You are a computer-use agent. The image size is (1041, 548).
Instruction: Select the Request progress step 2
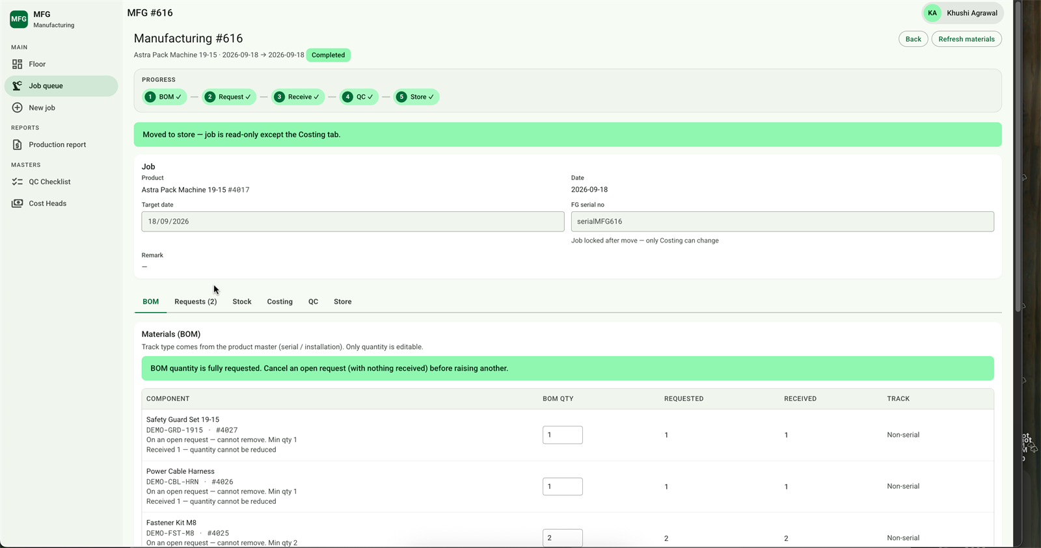[x=229, y=97]
